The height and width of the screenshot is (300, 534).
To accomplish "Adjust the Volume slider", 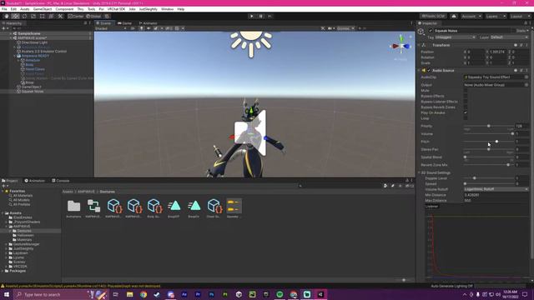I will (489, 133).
